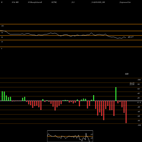Click the RSI axis label 50

coord(2,37)
